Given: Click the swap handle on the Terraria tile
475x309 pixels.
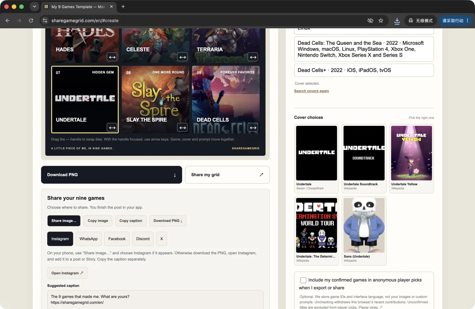Looking at the screenshot, I should [253, 57].
